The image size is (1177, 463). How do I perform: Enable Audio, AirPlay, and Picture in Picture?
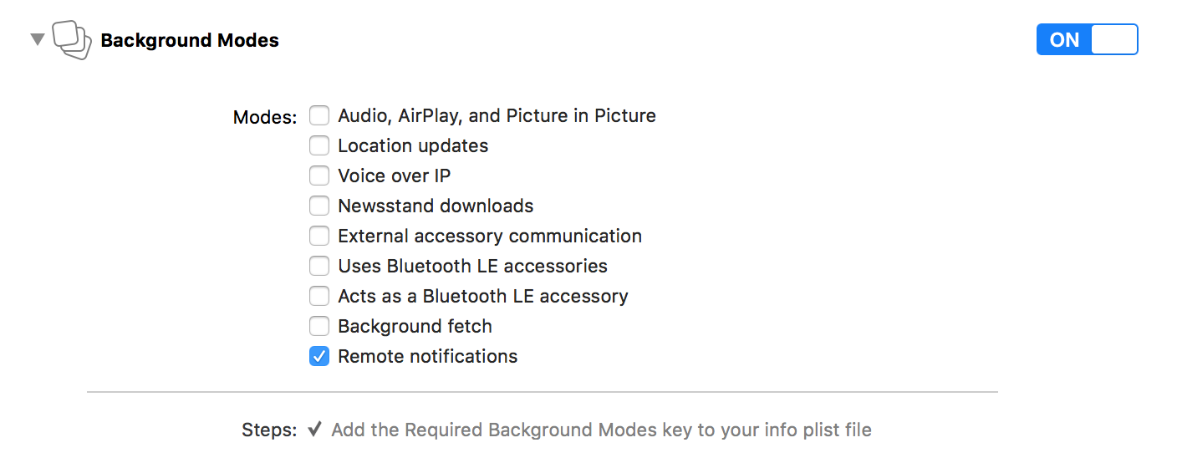click(319, 115)
